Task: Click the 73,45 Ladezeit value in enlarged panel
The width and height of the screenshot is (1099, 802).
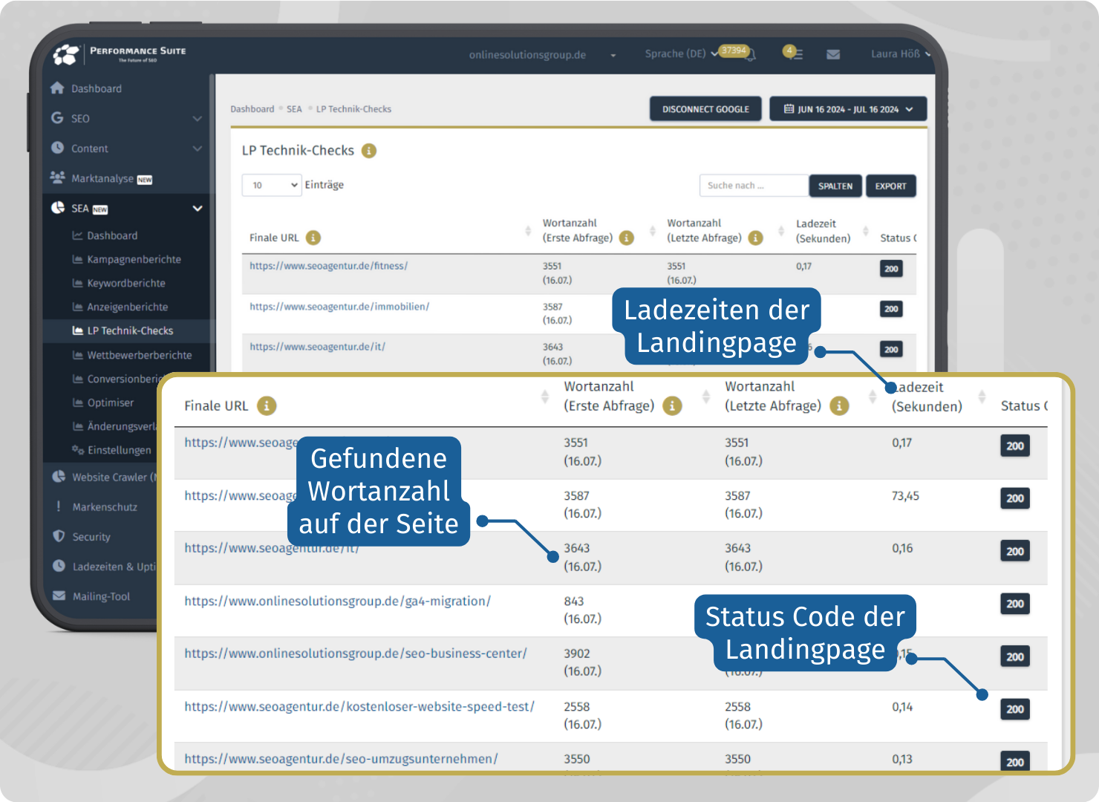Action: click(905, 496)
